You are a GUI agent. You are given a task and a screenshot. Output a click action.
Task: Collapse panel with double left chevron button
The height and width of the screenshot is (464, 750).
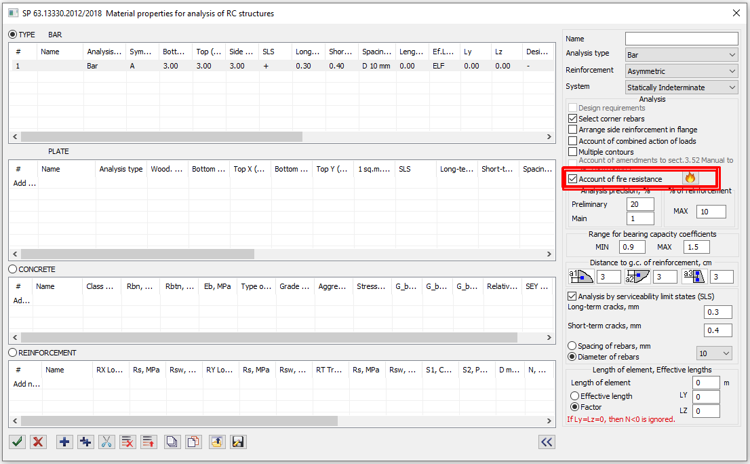[547, 442]
